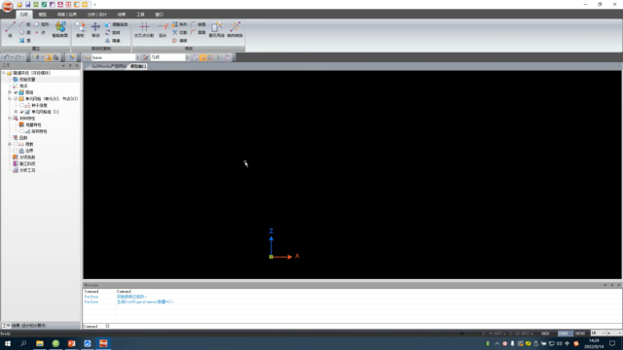Click the Fillet (圆角) tool

click(199, 32)
